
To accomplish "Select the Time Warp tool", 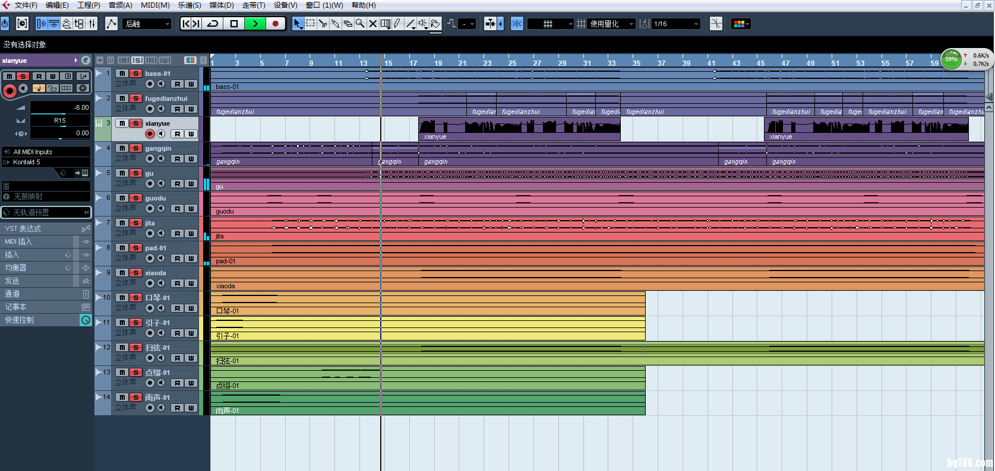I will tap(385, 24).
